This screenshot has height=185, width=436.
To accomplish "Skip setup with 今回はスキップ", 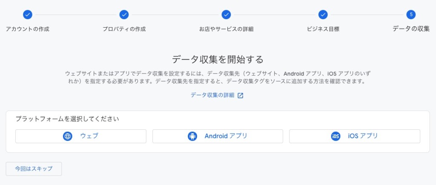I will pos(34,169).
